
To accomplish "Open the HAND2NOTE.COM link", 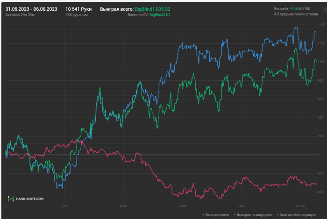I will 29,199.
